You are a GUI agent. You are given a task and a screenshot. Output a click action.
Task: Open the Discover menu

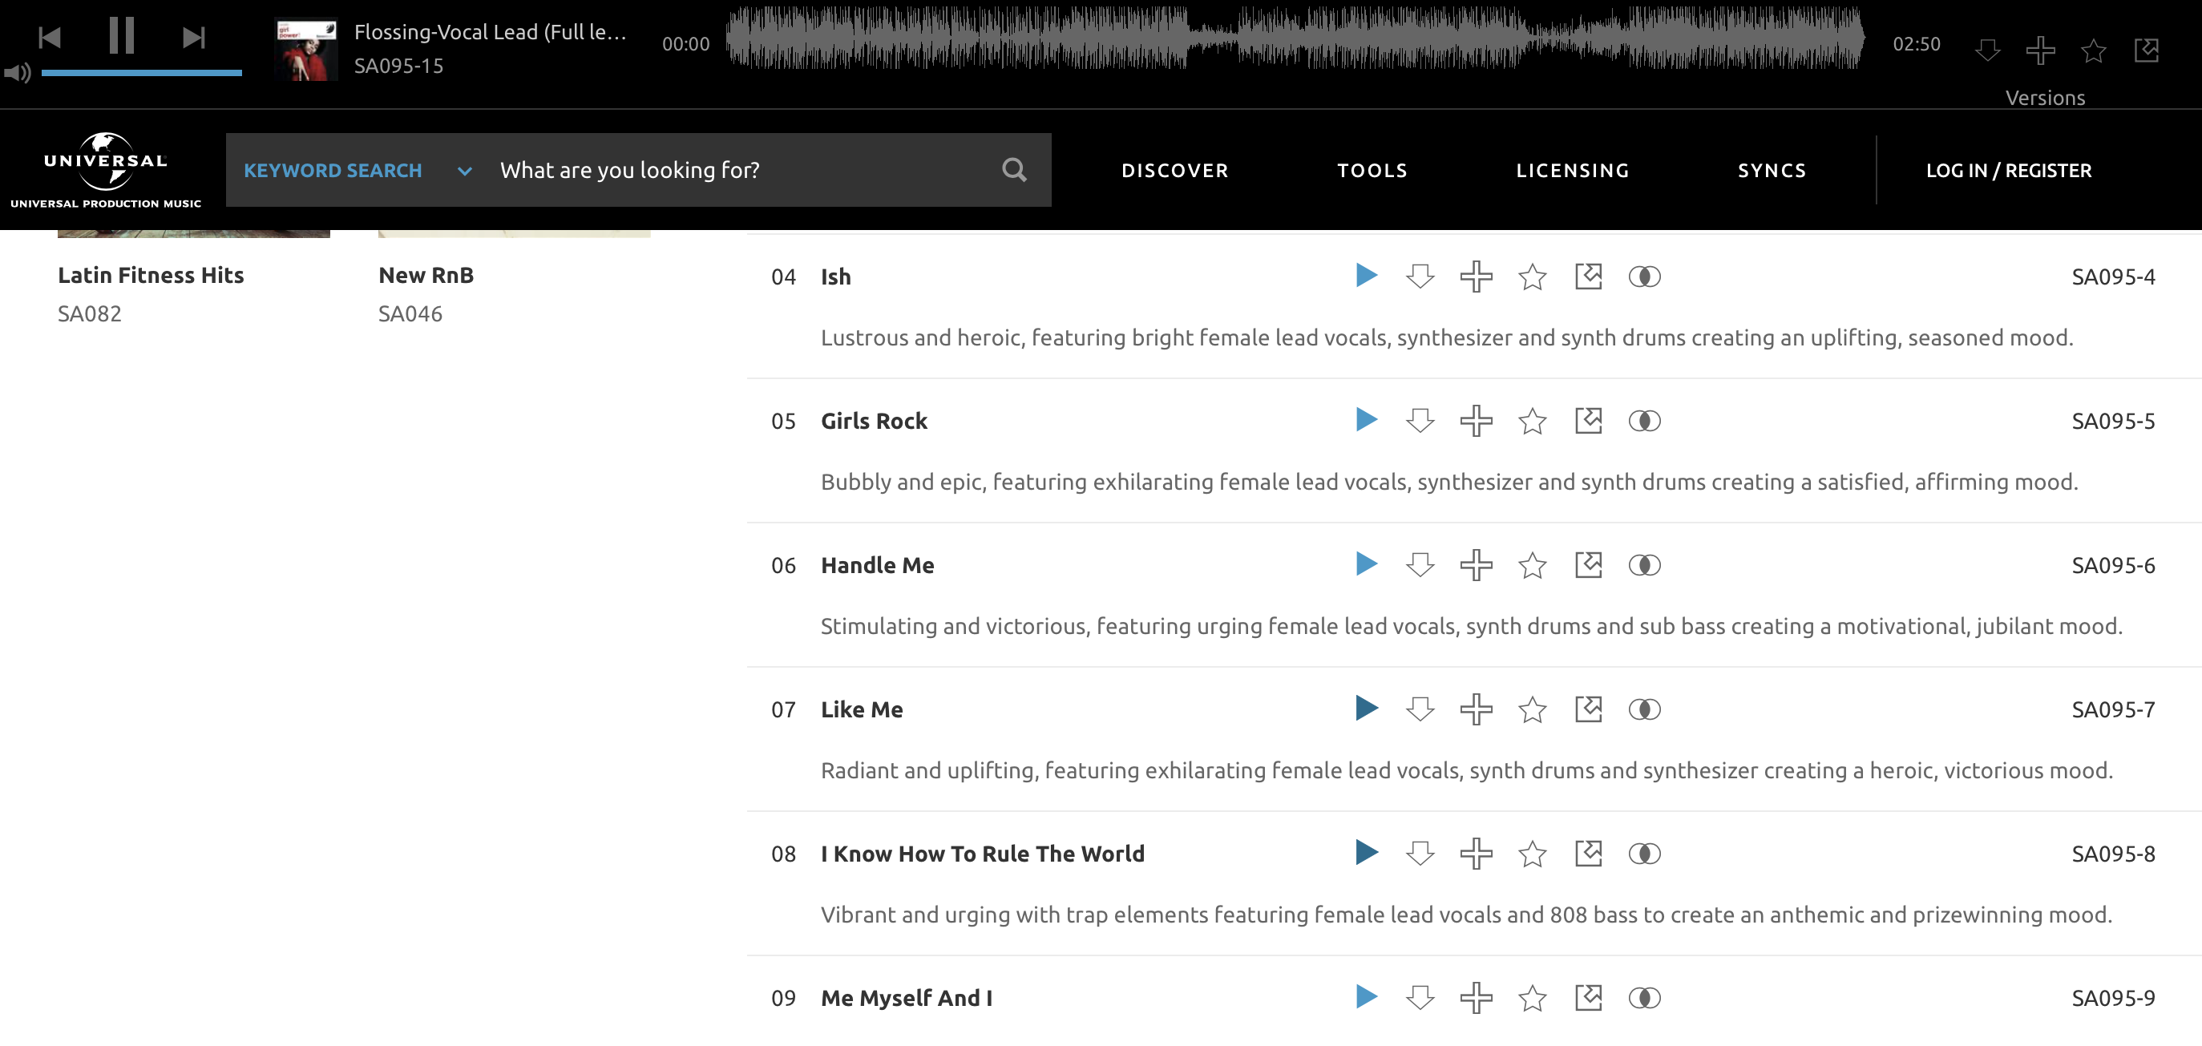point(1174,171)
